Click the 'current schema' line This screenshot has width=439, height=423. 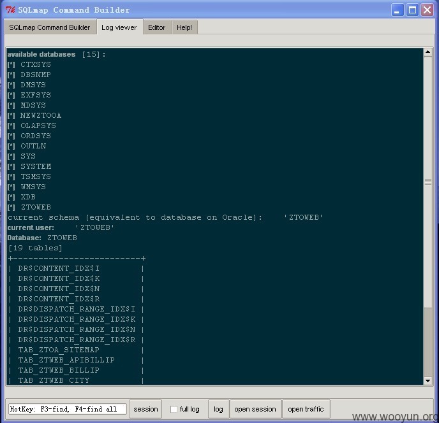(x=165, y=217)
